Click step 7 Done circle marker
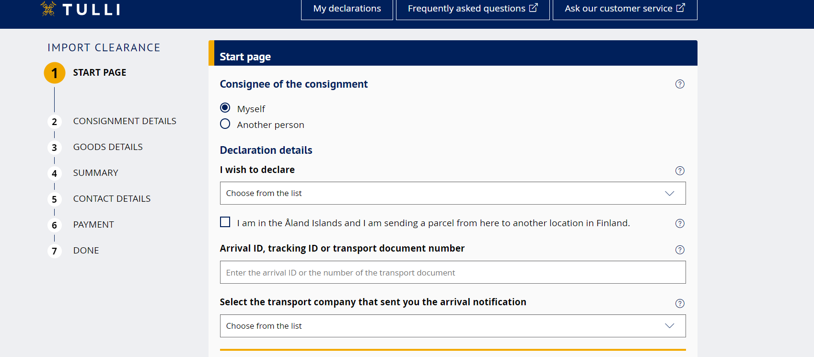Screen dimensions: 814x357 click(55, 251)
